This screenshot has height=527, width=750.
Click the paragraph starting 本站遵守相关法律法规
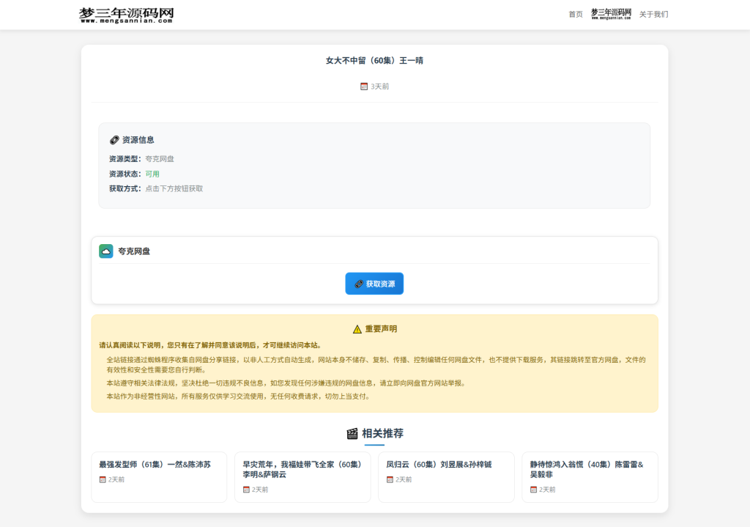click(287, 383)
